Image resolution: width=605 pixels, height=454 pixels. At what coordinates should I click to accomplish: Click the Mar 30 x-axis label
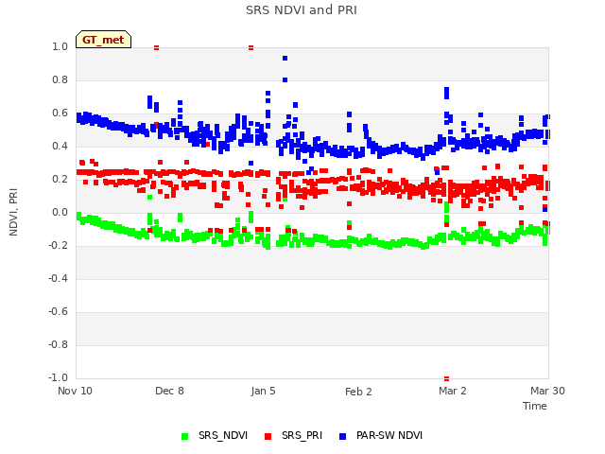[x=547, y=391]
